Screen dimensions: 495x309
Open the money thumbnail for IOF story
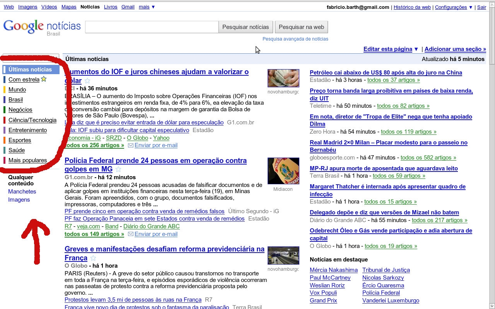click(x=283, y=78)
